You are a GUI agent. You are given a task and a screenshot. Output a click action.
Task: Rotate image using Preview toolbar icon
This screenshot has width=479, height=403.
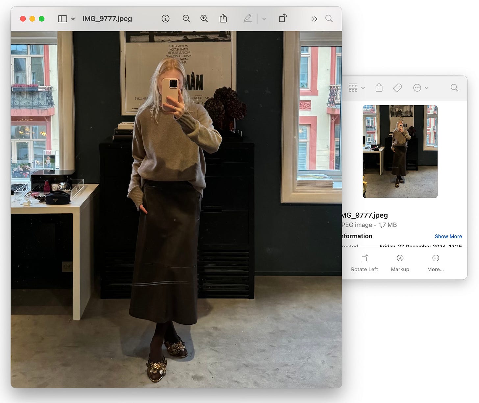pyautogui.click(x=283, y=18)
